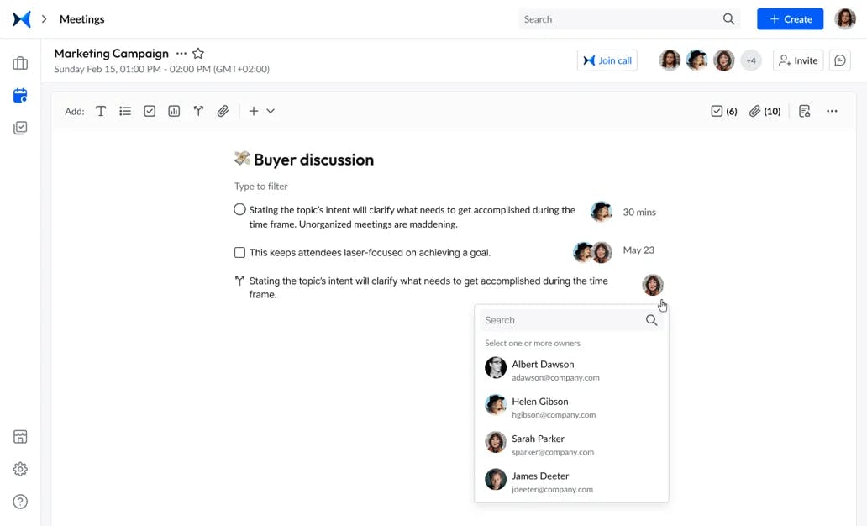
Task: Add a checkbox task from toolbar
Action: tap(150, 111)
